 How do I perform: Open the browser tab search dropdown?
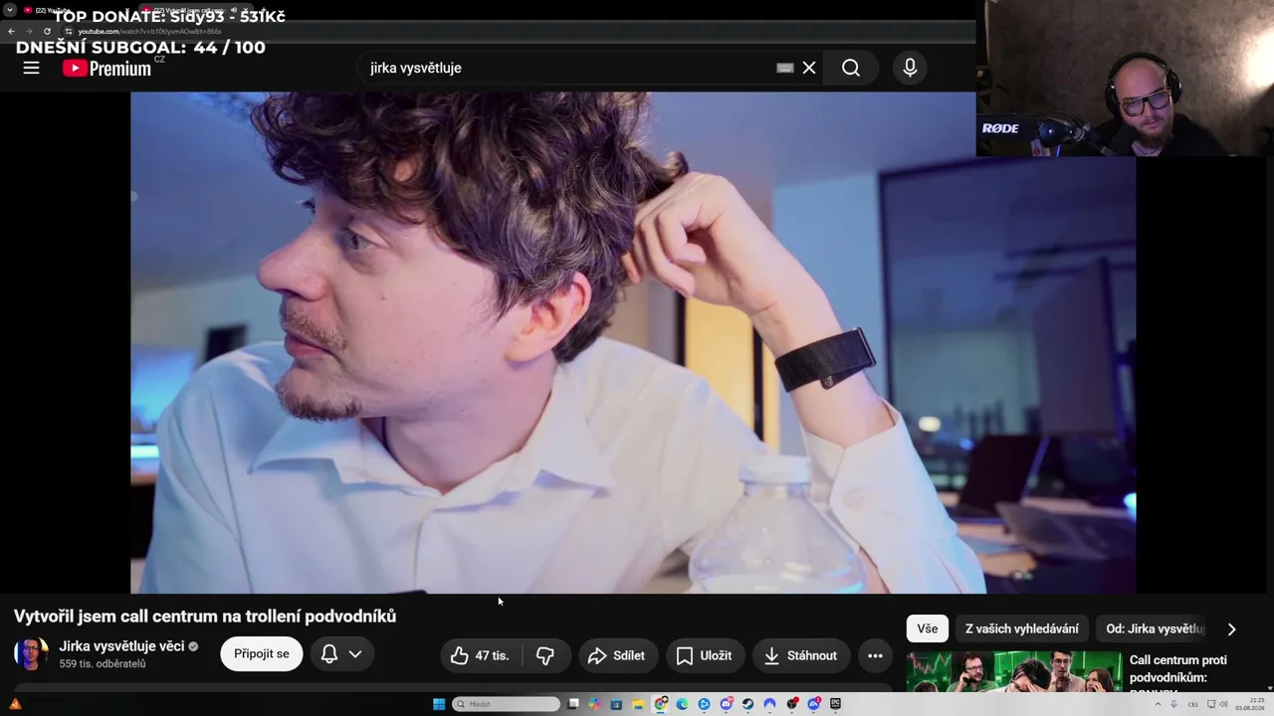pos(9,10)
